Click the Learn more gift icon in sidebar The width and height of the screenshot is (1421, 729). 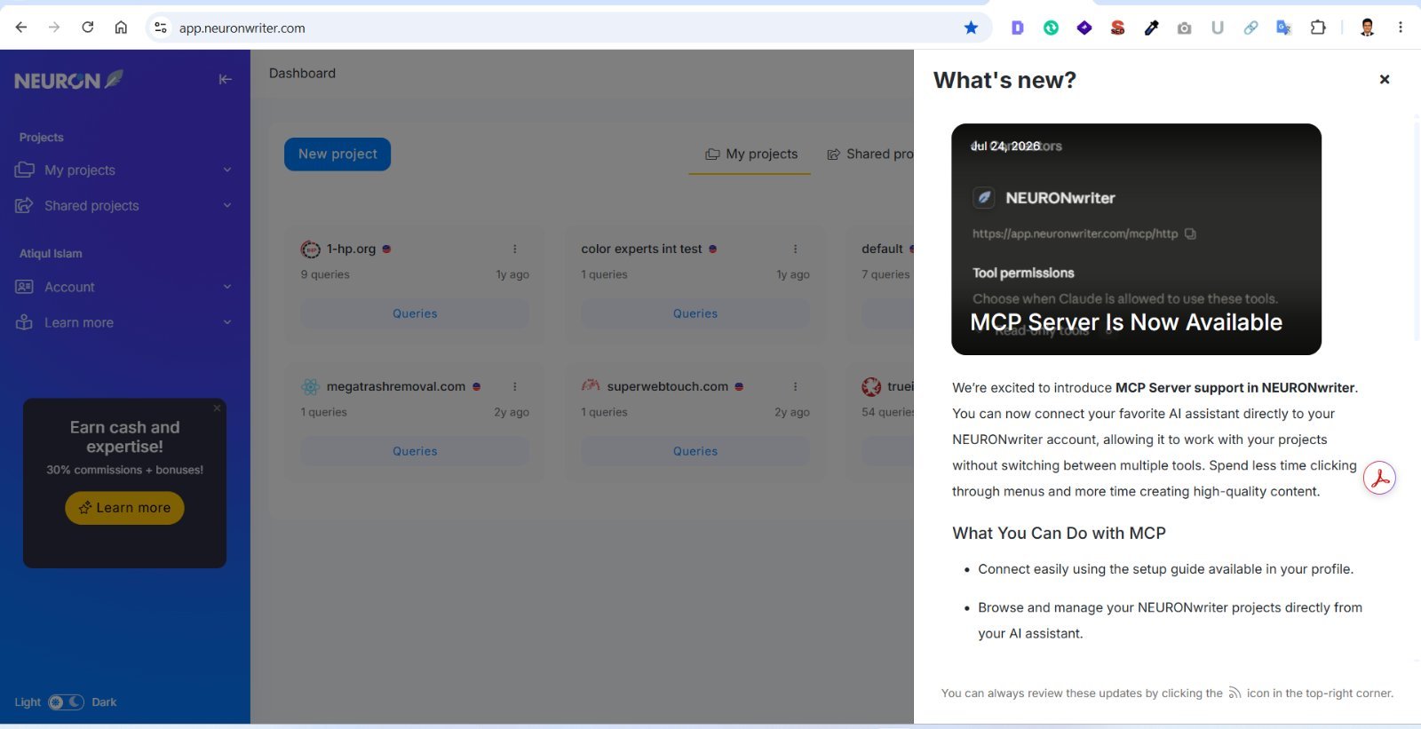(x=24, y=322)
